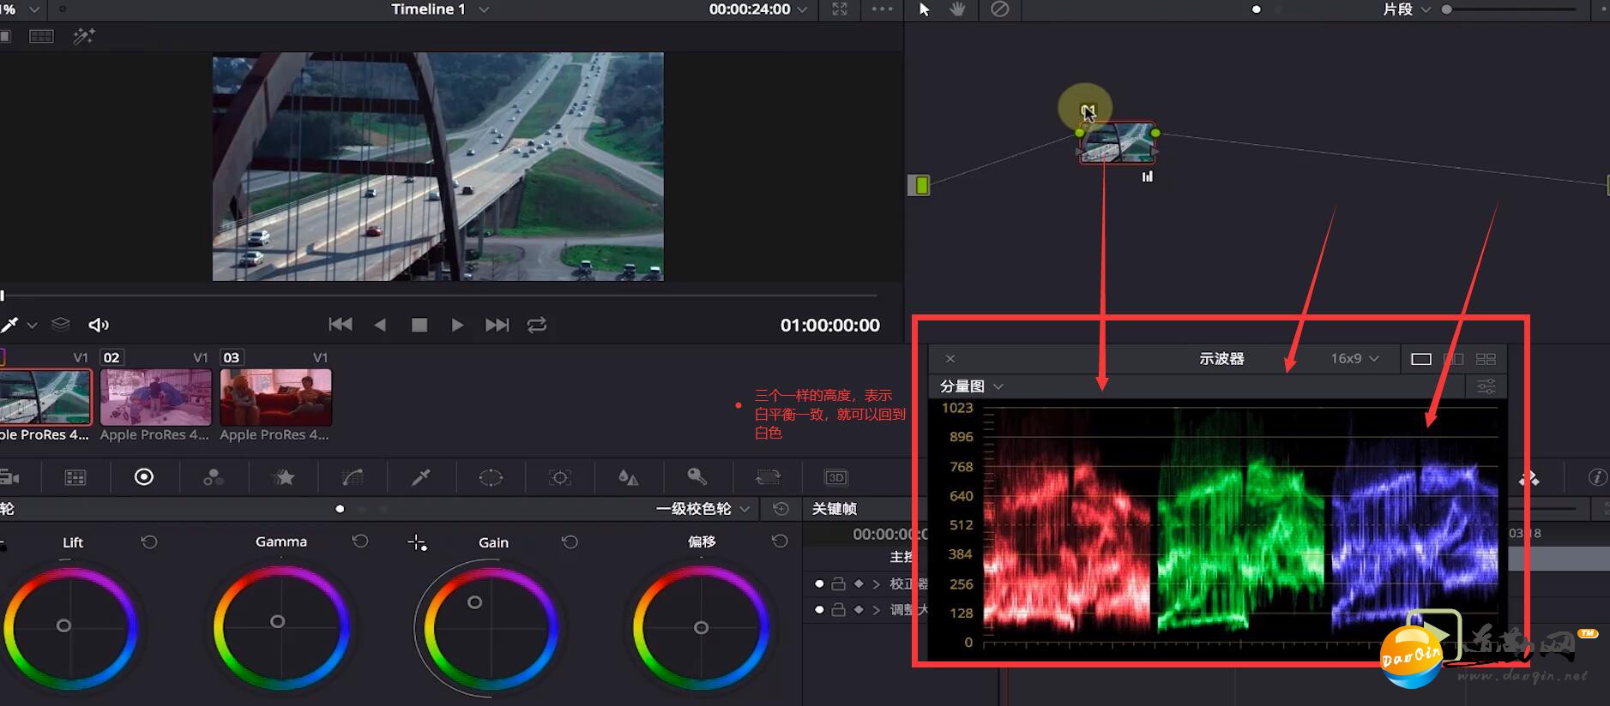Select clip 03 thumbnail
1610x706 pixels.
[x=275, y=397]
